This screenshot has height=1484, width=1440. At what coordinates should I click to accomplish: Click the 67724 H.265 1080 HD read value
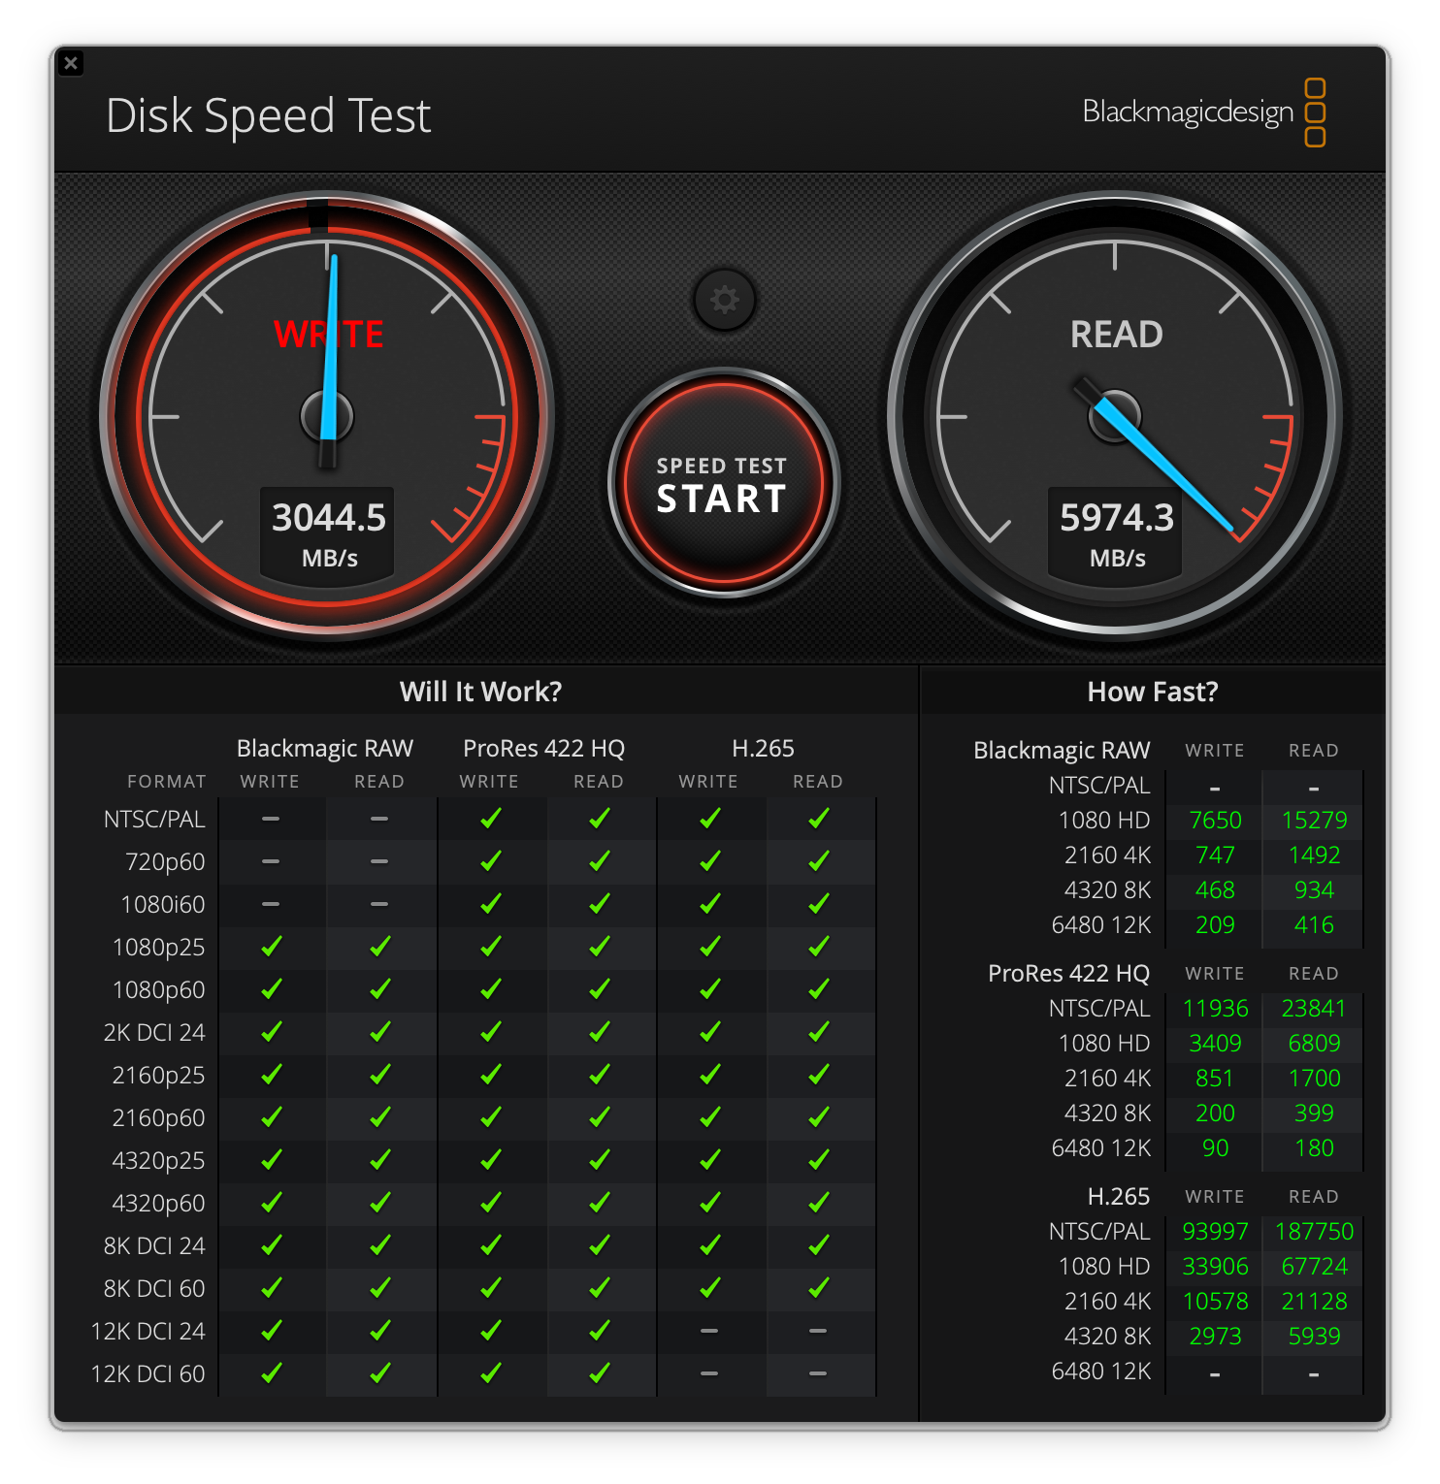tap(1314, 1267)
